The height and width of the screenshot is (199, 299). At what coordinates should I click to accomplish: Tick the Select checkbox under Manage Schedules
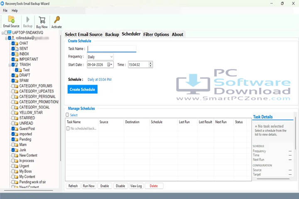click(67, 115)
